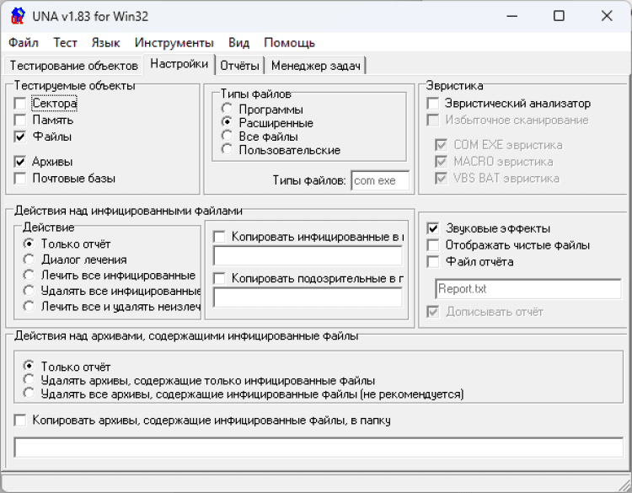The image size is (632, 493).
Task: Toggle MACRO эвристика checkbox
Action: pyautogui.click(x=441, y=162)
